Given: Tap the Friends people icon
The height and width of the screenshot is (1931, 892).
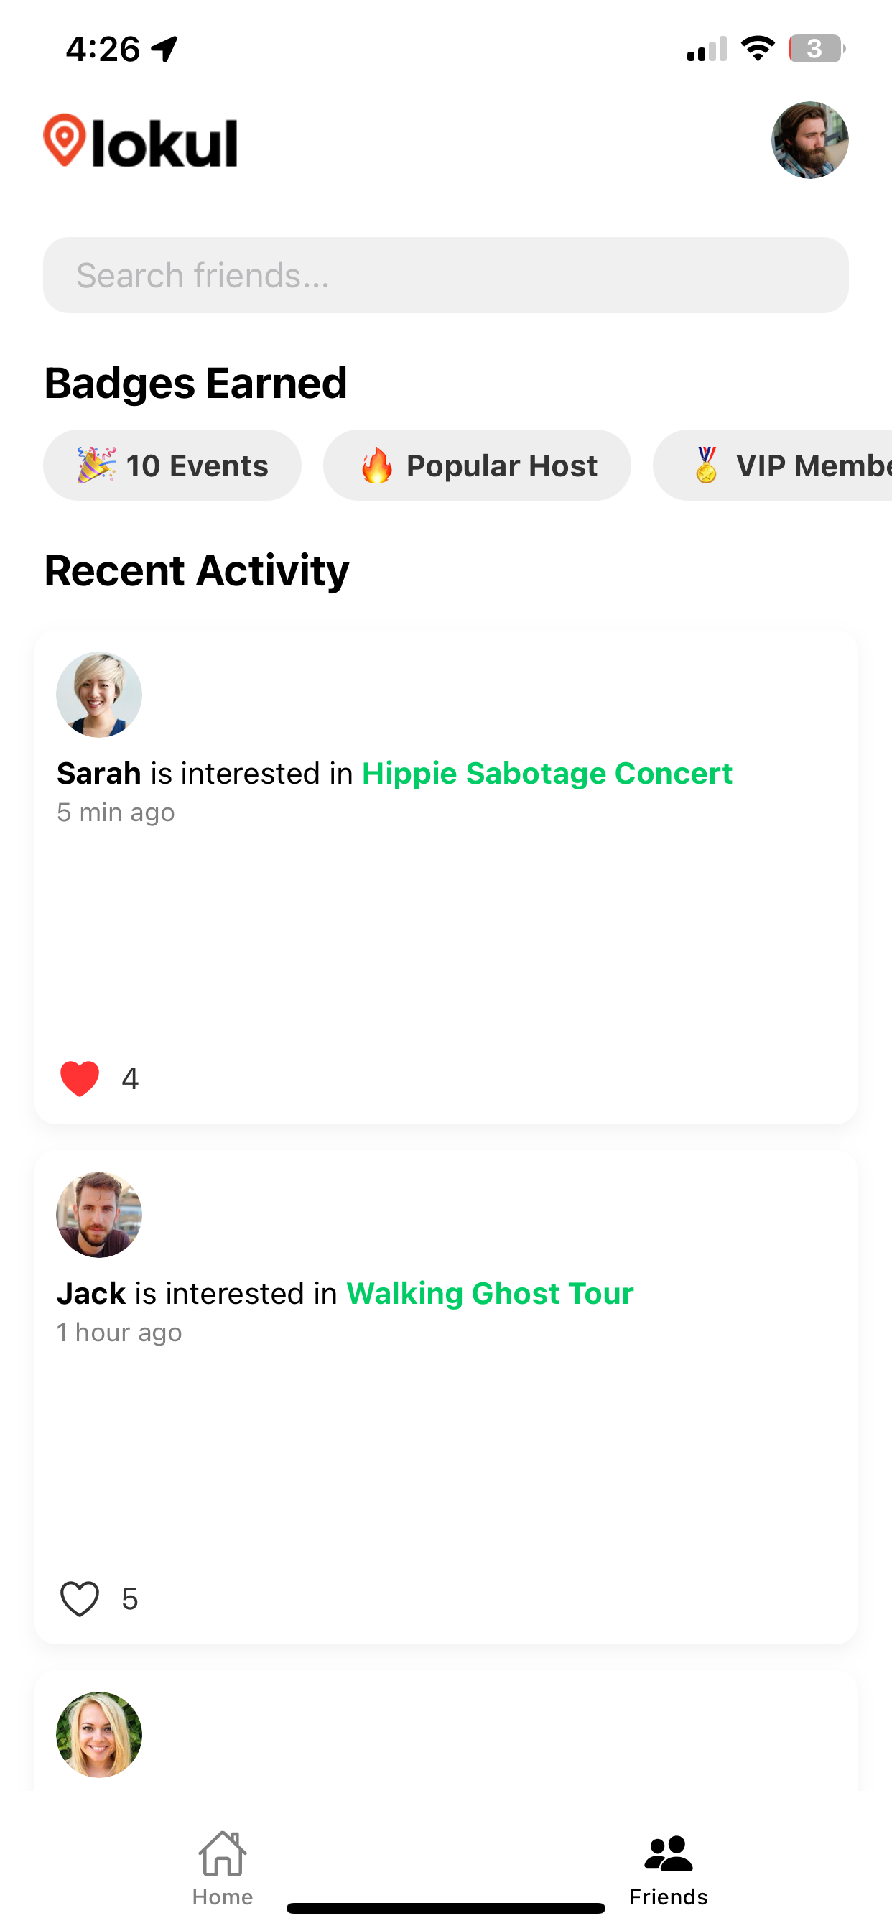Looking at the screenshot, I should (669, 1853).
